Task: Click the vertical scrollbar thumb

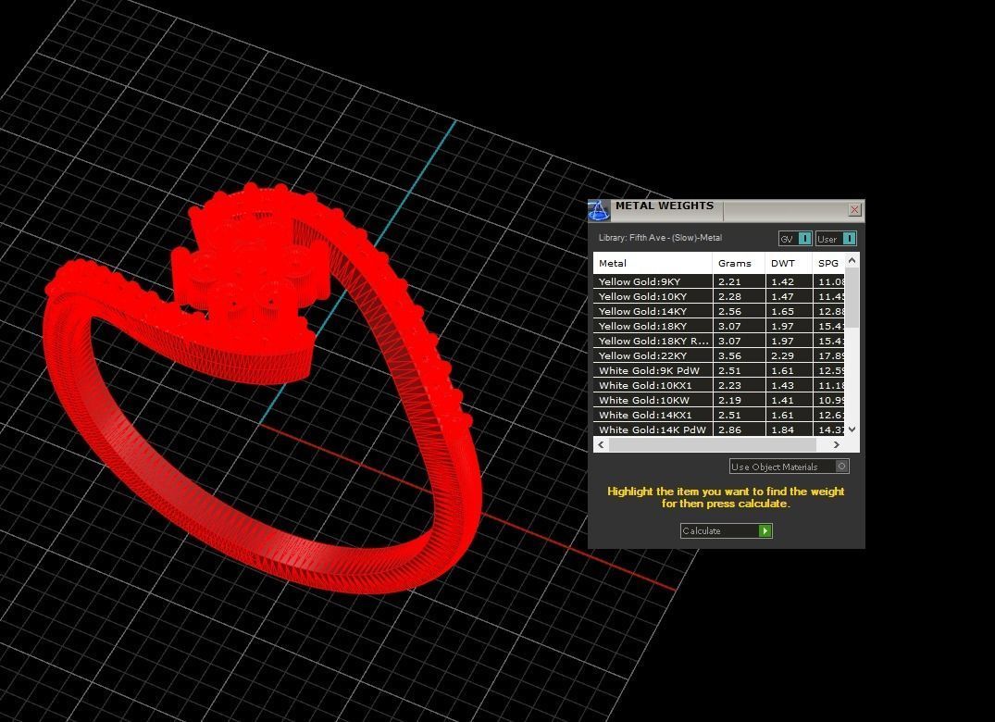Action: click(852, 298)
